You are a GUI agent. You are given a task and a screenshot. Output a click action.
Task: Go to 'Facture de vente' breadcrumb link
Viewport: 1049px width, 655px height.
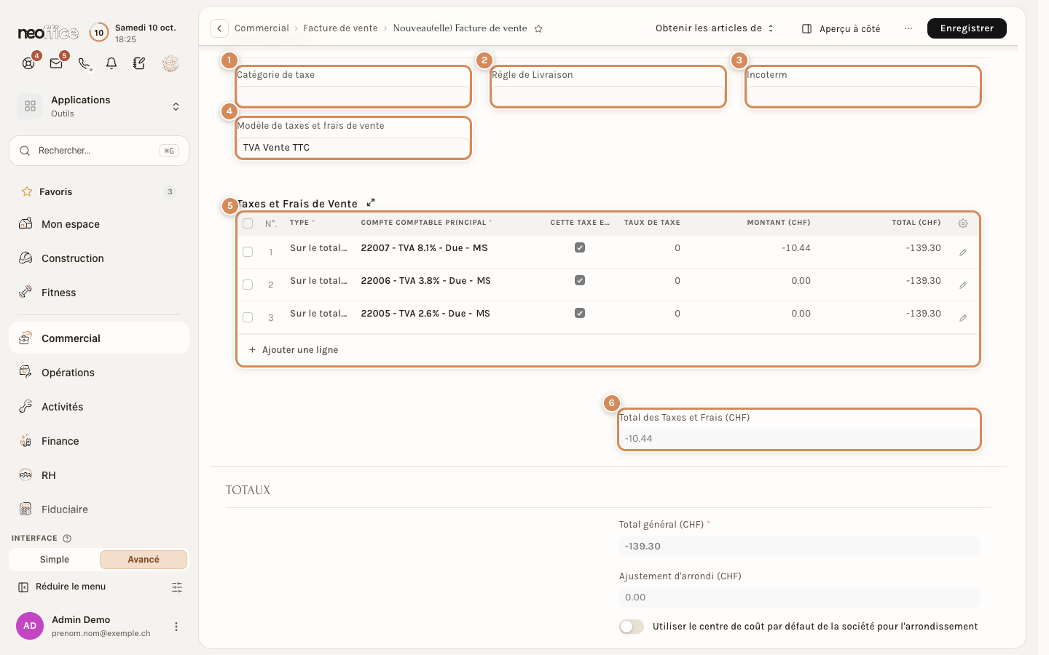(340, 28)
